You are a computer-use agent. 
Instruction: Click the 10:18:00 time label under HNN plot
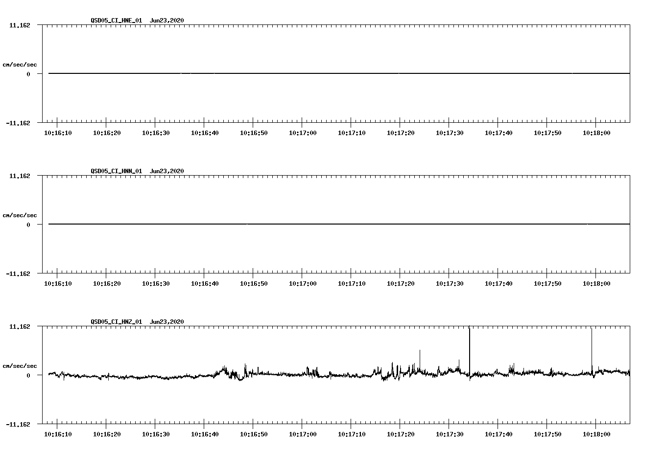[596, 284]
